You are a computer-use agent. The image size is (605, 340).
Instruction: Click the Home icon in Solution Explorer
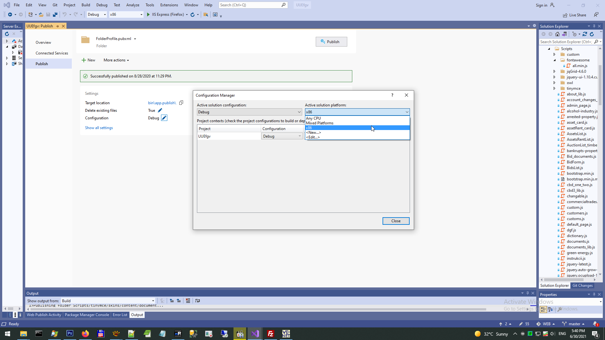(x=557, y=34)
